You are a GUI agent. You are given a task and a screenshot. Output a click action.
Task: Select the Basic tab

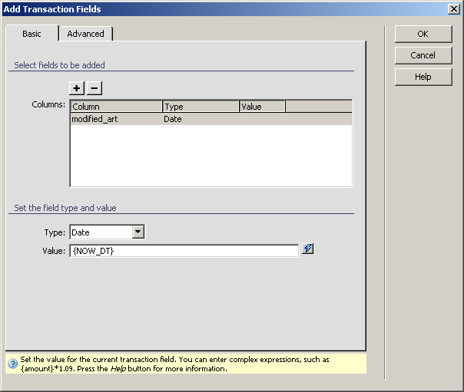[31, 34]
